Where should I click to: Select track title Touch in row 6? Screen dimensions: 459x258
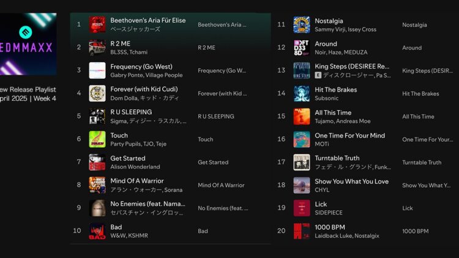[119, 136]
